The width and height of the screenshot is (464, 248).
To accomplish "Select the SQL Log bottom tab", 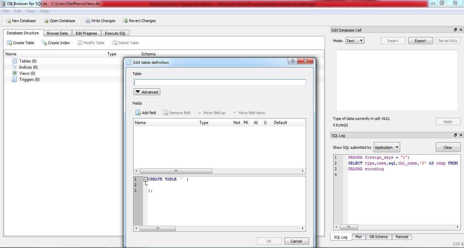I will point(341,237).
